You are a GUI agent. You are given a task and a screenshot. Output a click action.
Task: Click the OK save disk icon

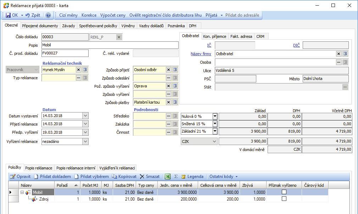tap(8, 15)
